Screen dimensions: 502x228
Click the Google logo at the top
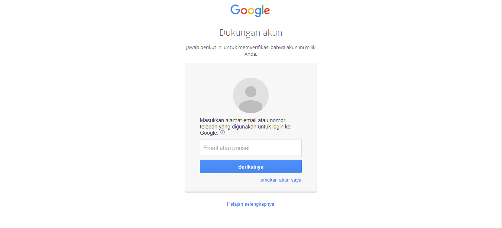pyautogui.click(x=250, y=10)
